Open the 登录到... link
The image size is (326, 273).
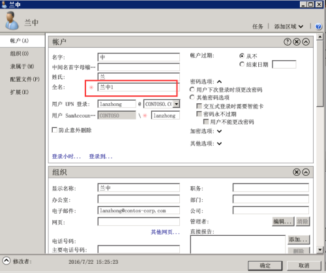point(100,156)
